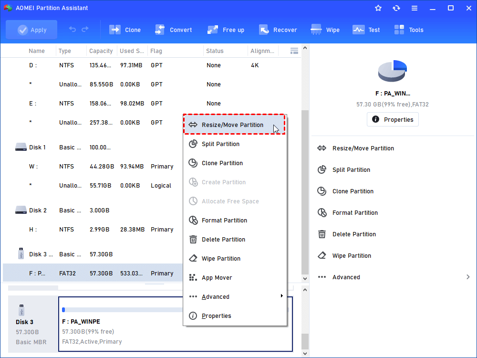Sort by the Capacity column header
This screenshot has width=477, height=358.
pos(101,51)
